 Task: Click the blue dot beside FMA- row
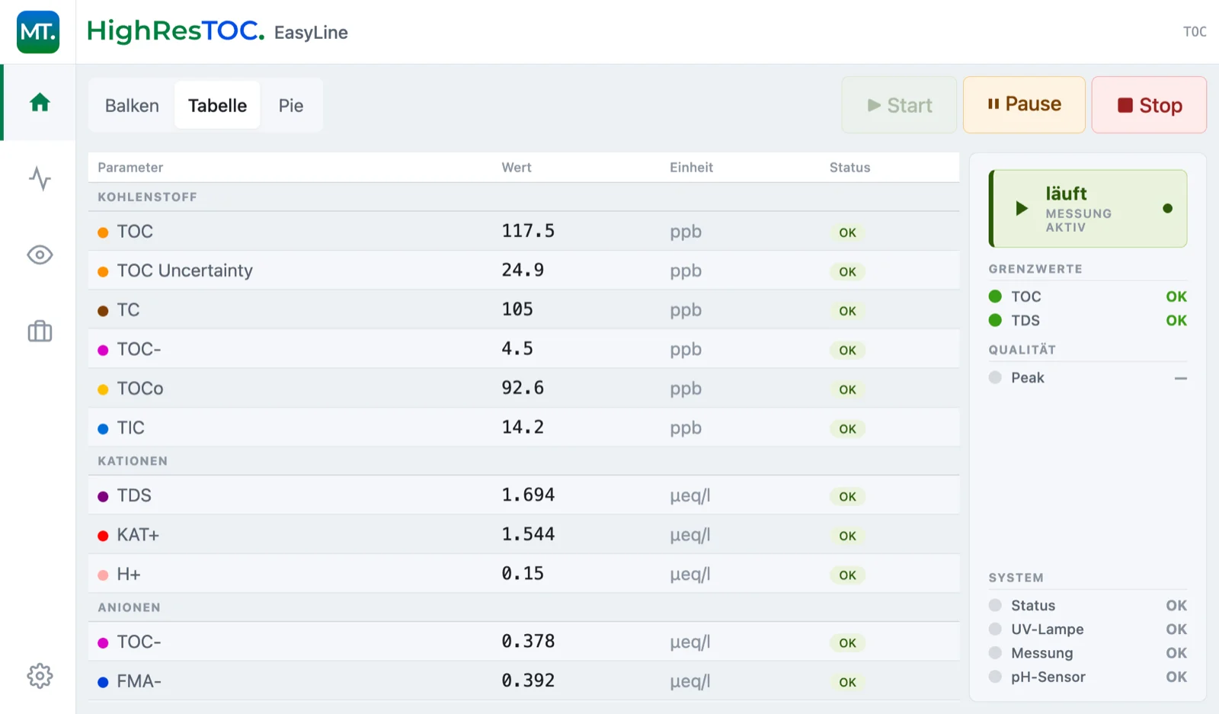(x=103, y=682)
